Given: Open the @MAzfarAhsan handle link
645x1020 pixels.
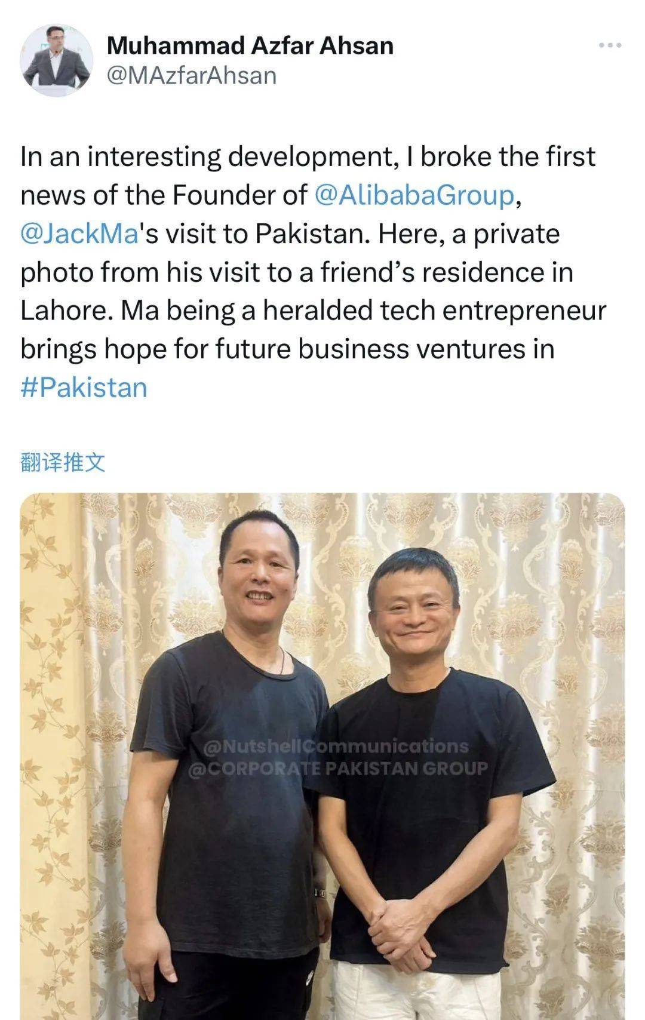Looking at the screenshot, I should coord(191,76).
